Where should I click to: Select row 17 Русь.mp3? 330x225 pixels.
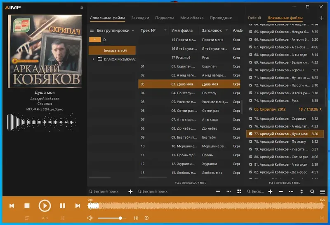(x=189, y=58)
